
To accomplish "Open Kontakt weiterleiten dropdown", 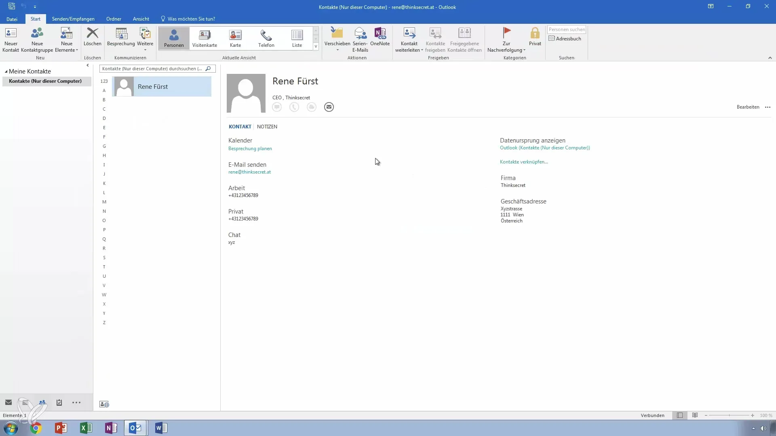I will [x=409, y=40].
